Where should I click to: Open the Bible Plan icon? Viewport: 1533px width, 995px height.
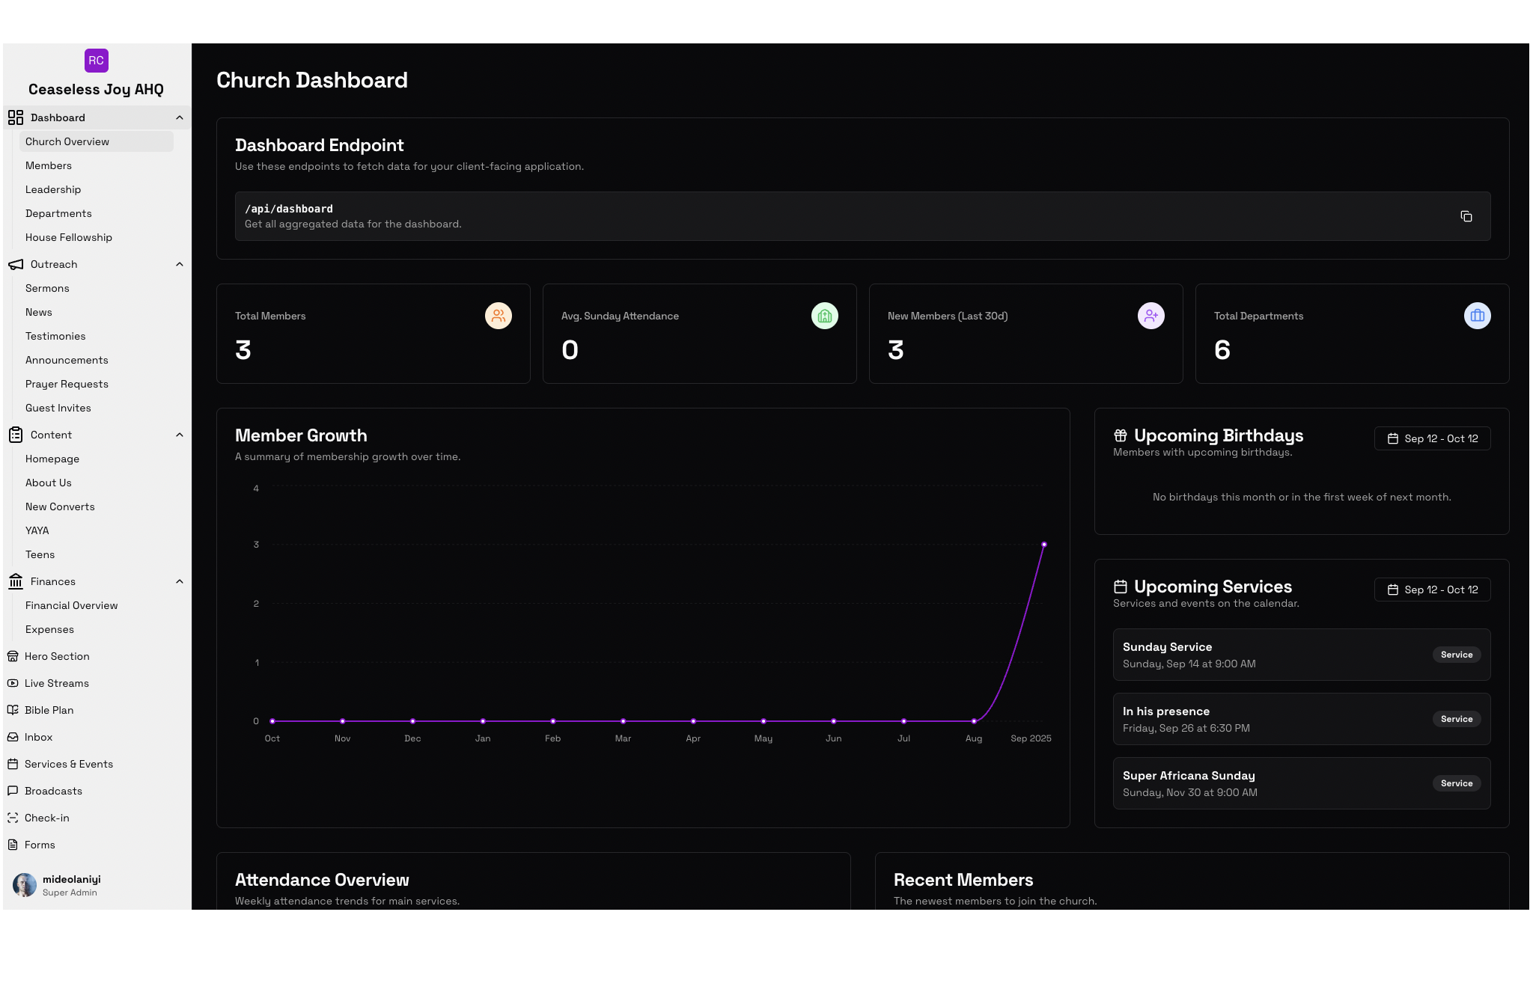(x=13, y=710)
